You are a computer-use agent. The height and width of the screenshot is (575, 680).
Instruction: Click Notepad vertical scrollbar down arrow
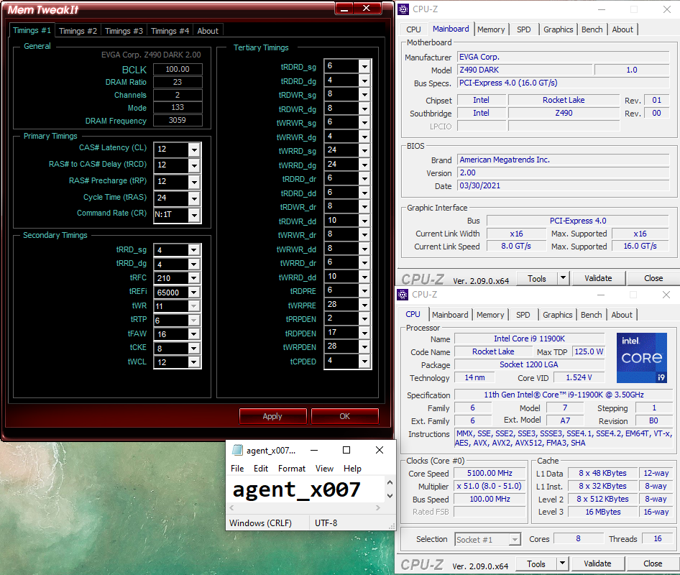coord(390,496)
